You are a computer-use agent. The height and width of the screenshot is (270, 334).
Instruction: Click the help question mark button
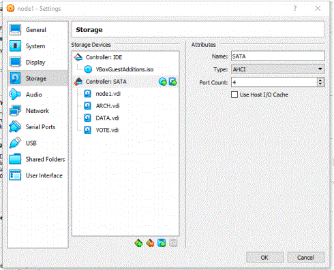point(295,9)
